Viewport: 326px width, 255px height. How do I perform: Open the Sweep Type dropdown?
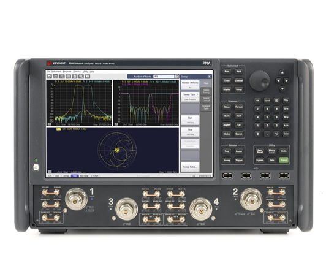pyautogui.click(x=190, y=97)
